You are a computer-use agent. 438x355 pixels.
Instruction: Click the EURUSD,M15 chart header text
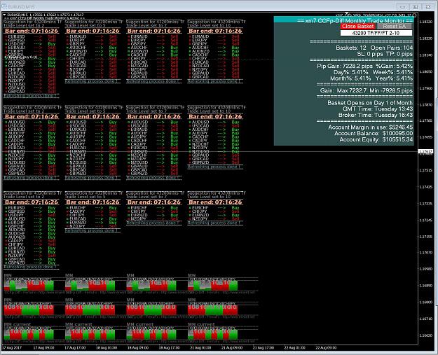click(x=46, y=15)
